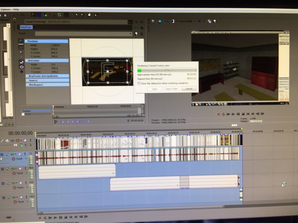The width and height of the screenshot is (298, 223).
Task: Click the render progress bar
Action: [167, 70]
